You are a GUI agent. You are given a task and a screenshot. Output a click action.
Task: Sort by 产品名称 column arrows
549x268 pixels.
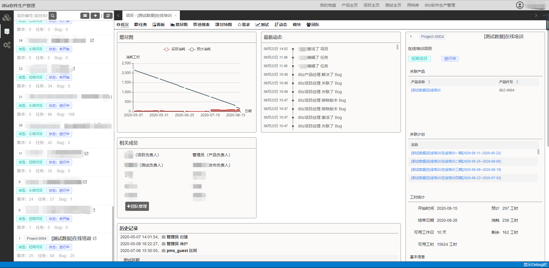429,82
